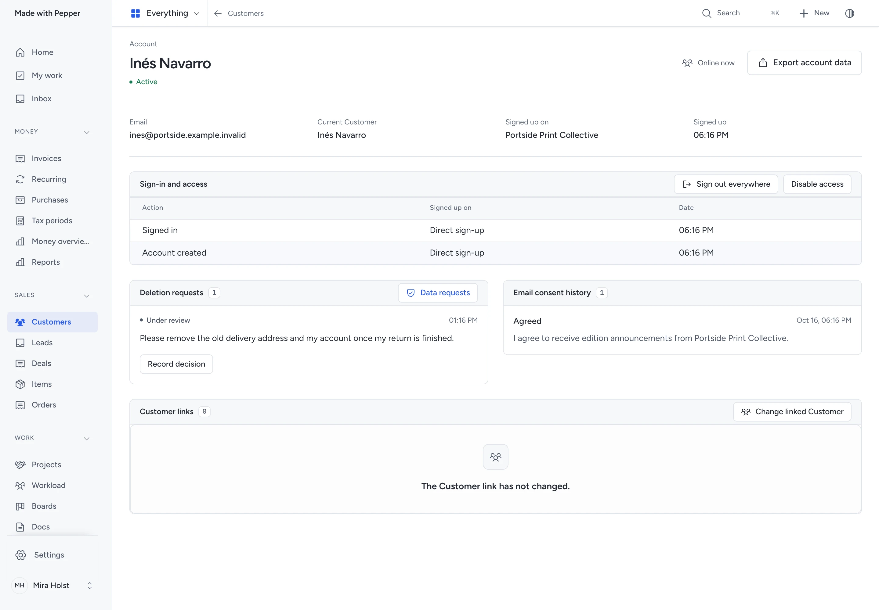
Task: Click the plus icon beside New
Action: tap(804, 13)
